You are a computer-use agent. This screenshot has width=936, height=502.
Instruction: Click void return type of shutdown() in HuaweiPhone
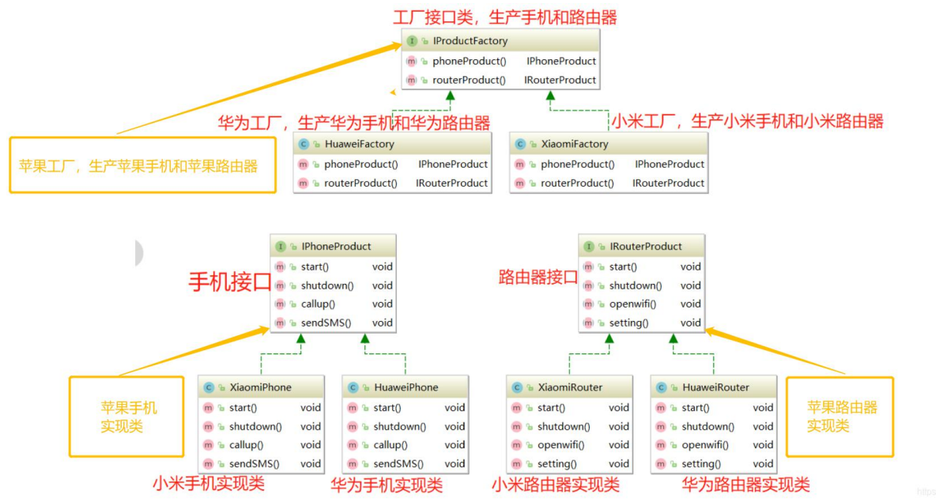click(455, 427)
